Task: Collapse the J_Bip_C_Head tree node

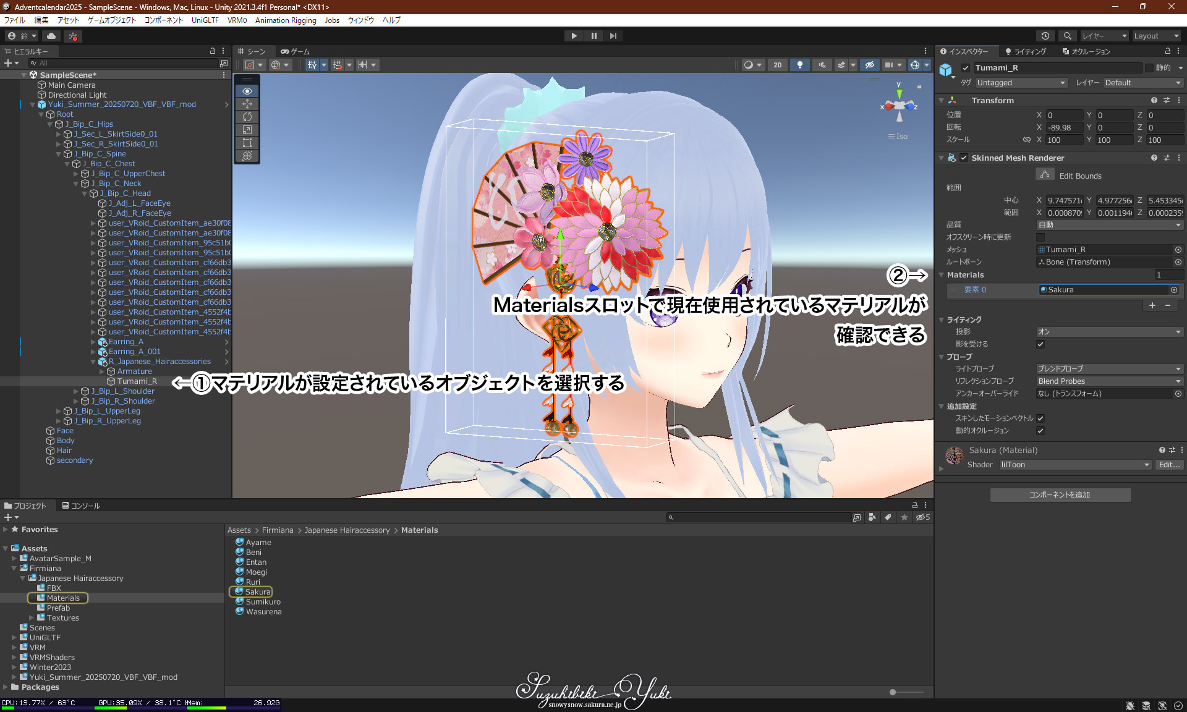Action: coord(85,193)
